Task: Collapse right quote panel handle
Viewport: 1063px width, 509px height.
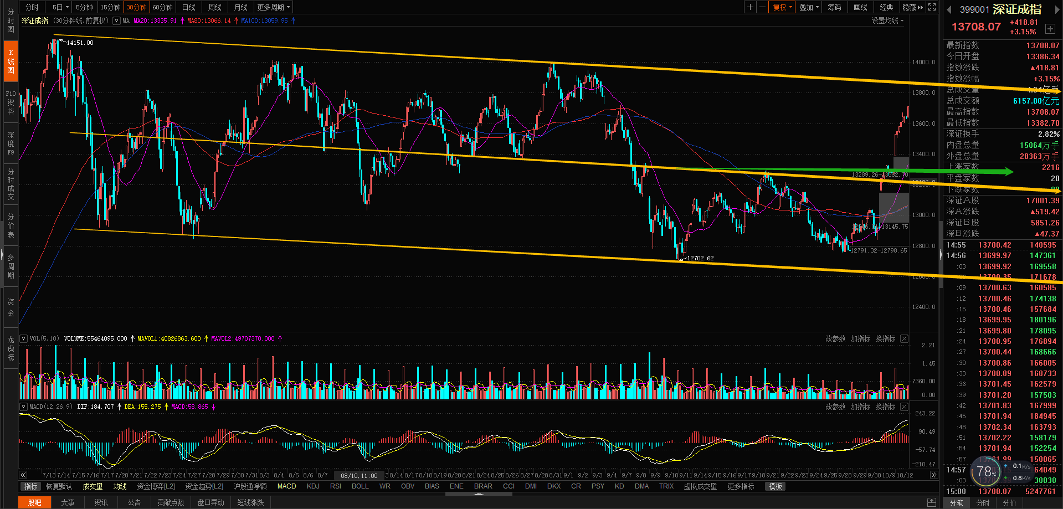Action: click(x=941, y=255)
